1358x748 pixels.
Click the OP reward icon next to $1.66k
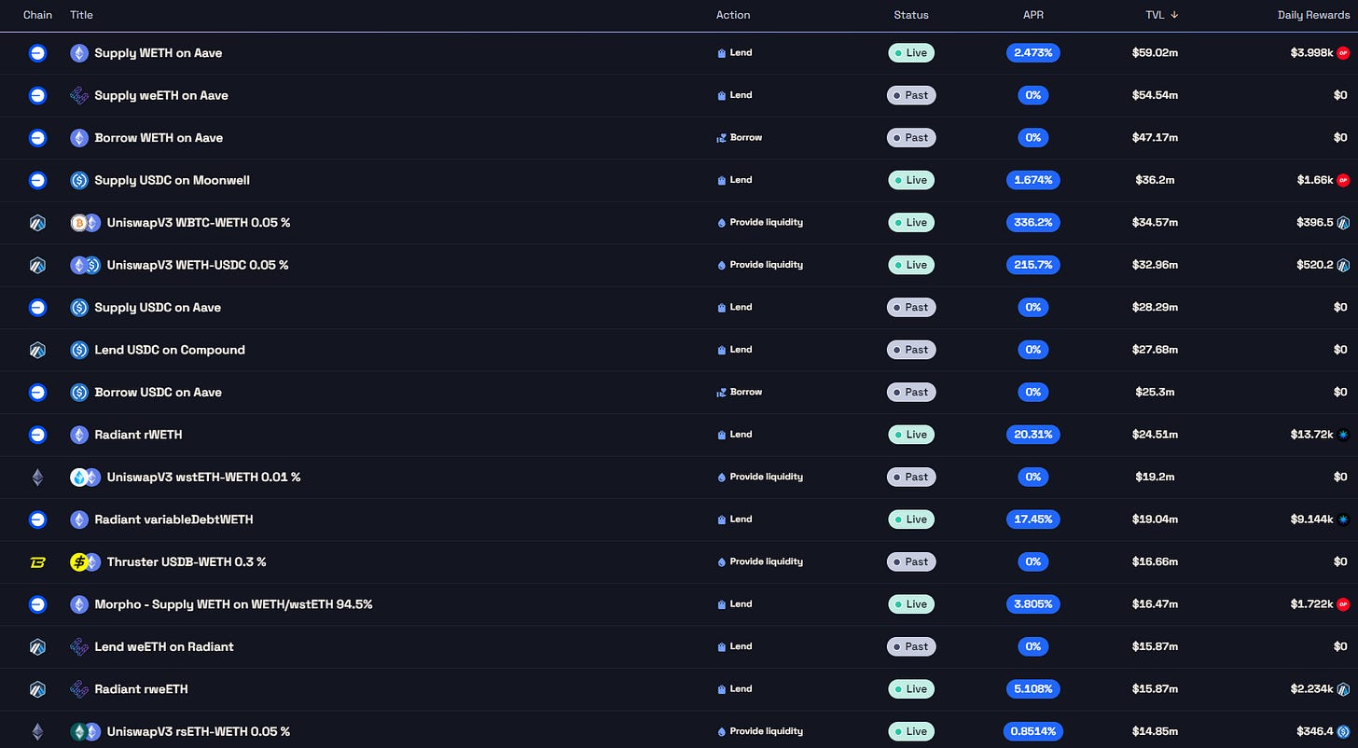click(x=1344, y=180)
